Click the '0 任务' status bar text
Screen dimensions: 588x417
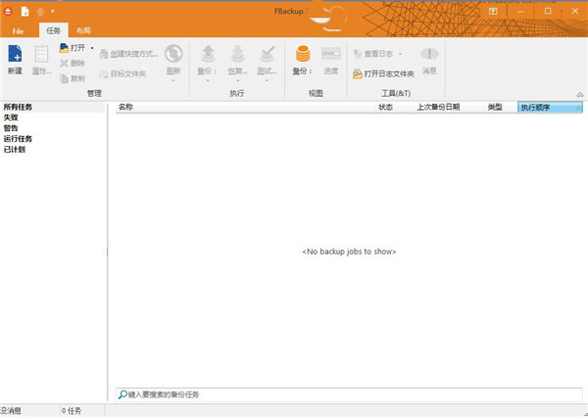pyautogui.click(x=72, y=411)
